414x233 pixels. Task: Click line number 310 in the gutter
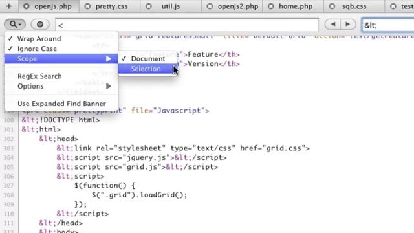[x=8, y=214]
